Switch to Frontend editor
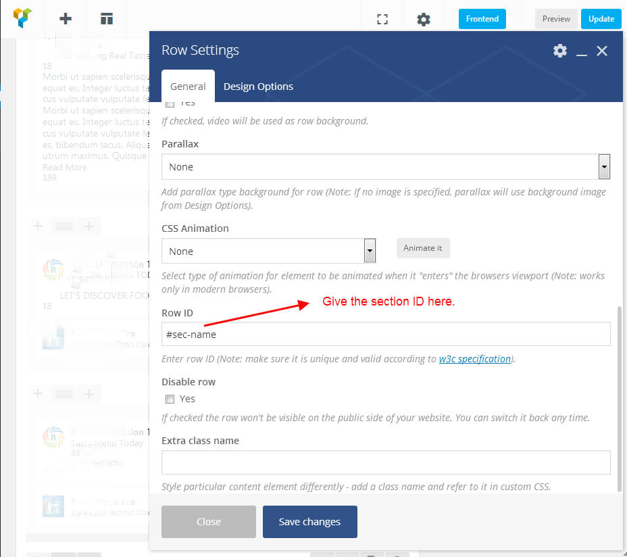Viewport: 627px width, 557px height. pos(482,19)
